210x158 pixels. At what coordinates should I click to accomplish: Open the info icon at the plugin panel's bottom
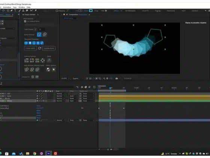[33, 77]
